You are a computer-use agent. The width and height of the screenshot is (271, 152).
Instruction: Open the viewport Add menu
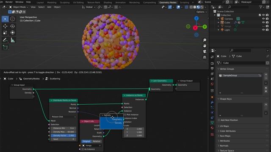(49, 7)
